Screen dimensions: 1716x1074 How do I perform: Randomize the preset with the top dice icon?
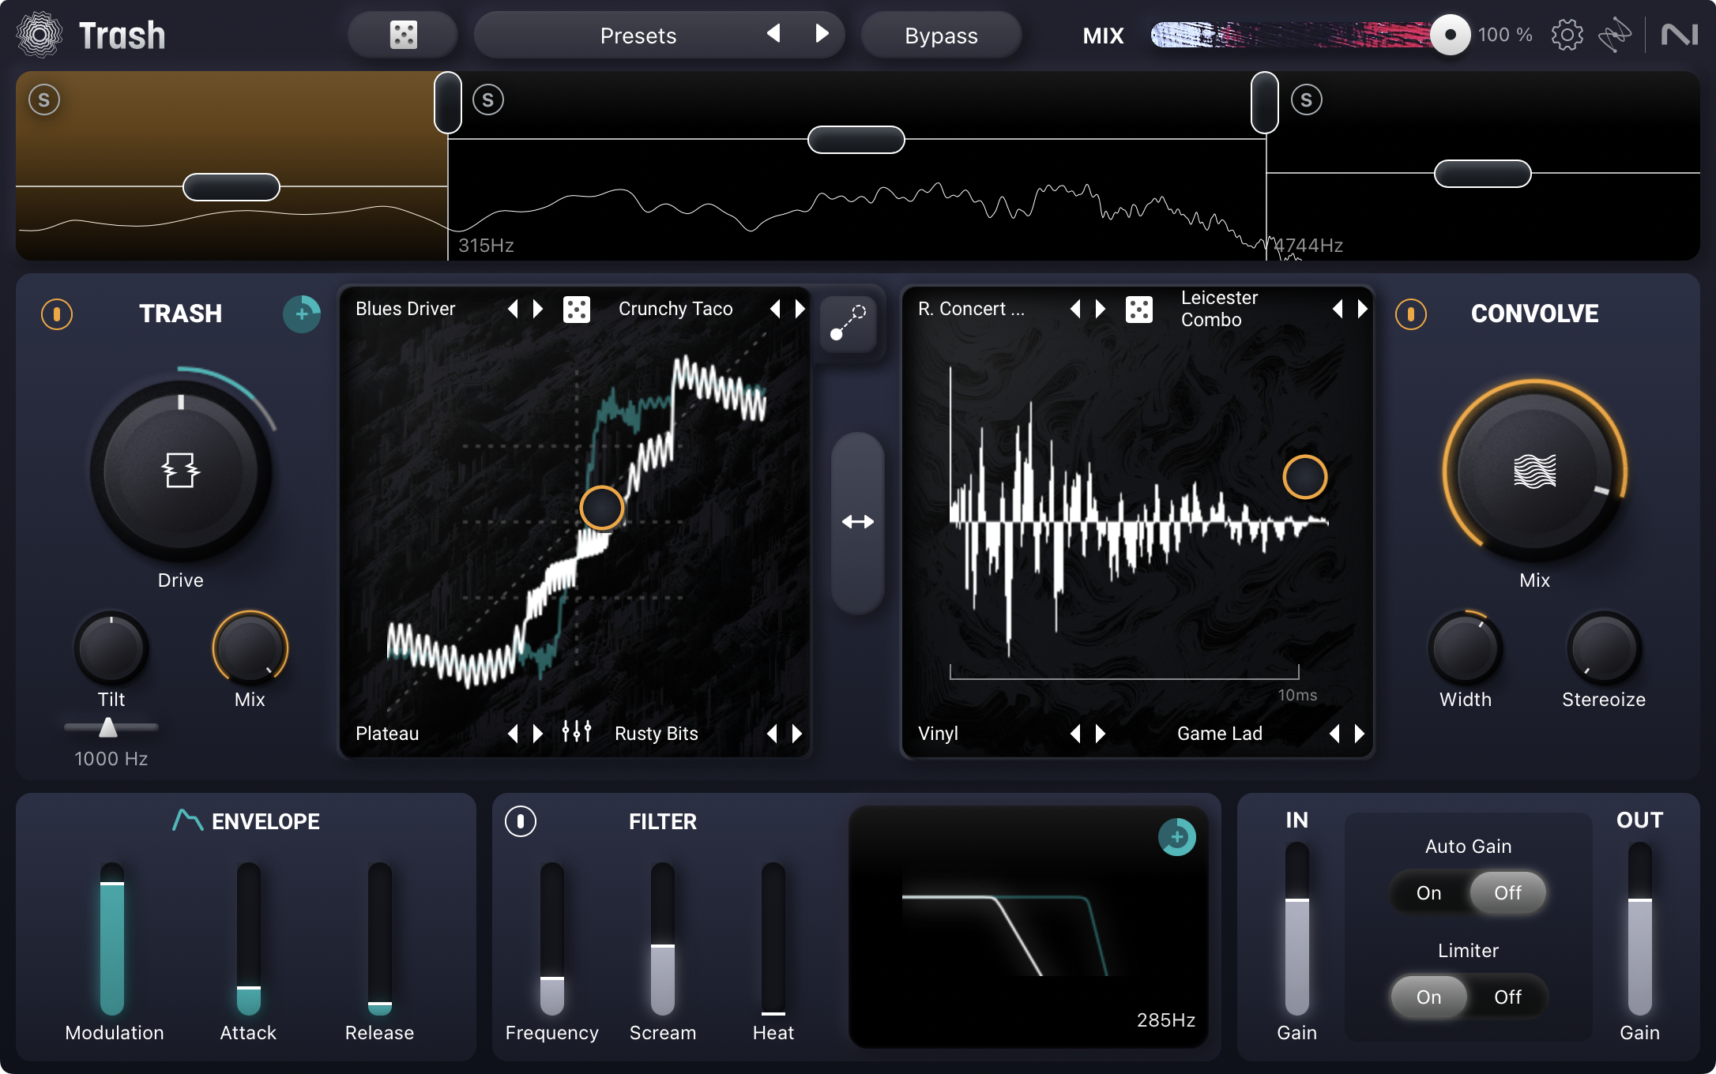[x=403, y=35]
